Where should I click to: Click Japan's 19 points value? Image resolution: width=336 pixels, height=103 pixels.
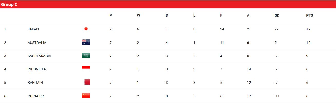point(308,29)
